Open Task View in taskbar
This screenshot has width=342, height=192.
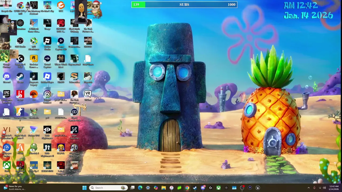click(x=132, y=188)
